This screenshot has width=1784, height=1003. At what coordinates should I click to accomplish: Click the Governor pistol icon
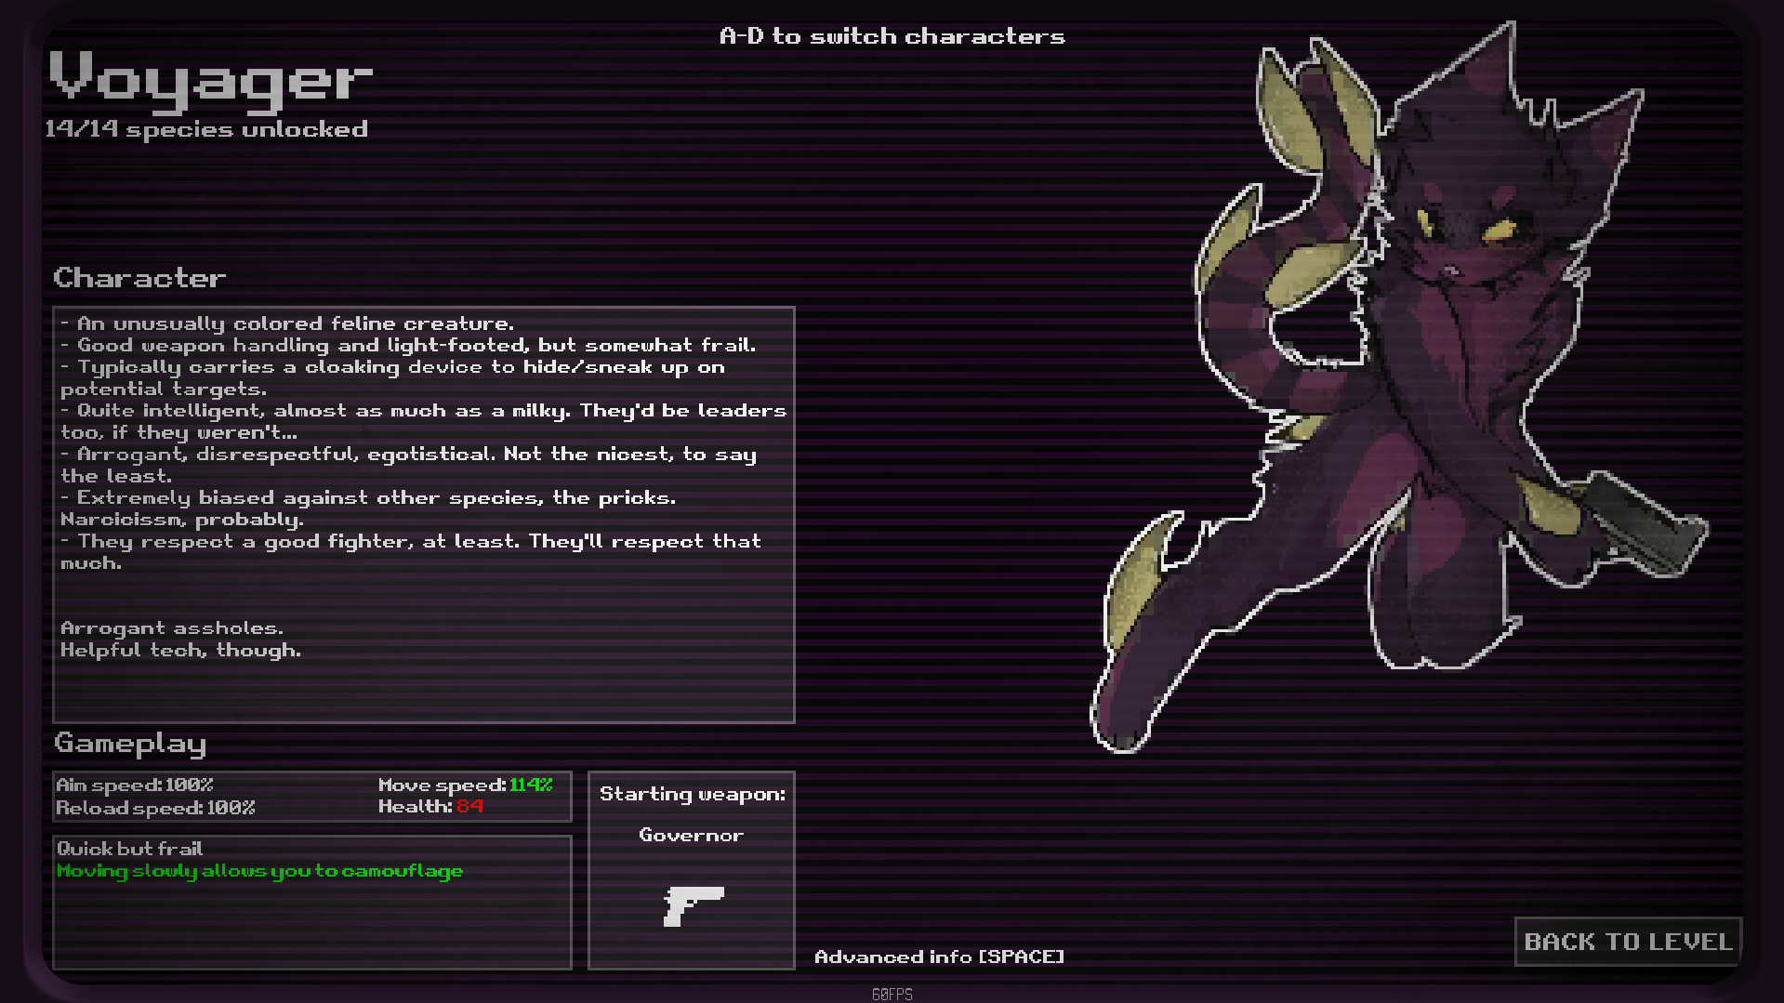point(694,905)
